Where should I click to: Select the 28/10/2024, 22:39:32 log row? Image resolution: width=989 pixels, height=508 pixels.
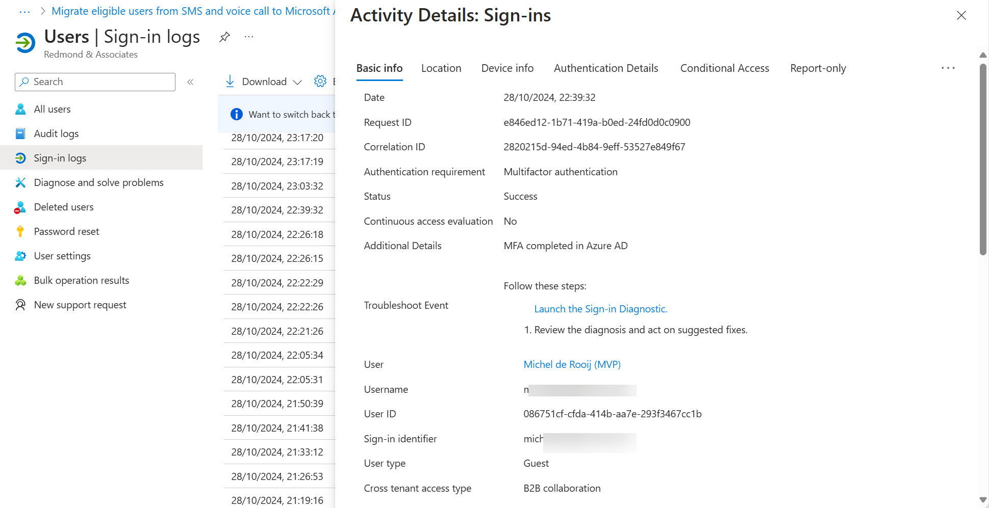277,210
